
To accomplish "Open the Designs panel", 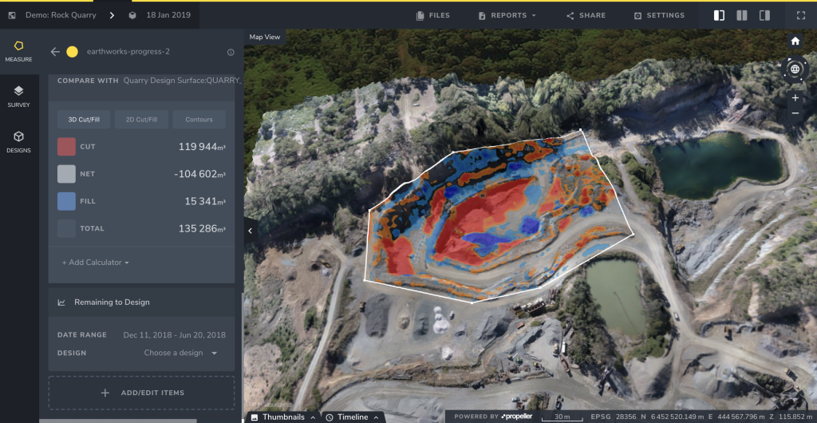I will point(19,141).
